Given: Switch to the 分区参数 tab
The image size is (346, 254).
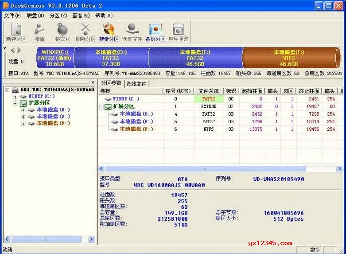Looking at the screenshot, I should [111, 83].
